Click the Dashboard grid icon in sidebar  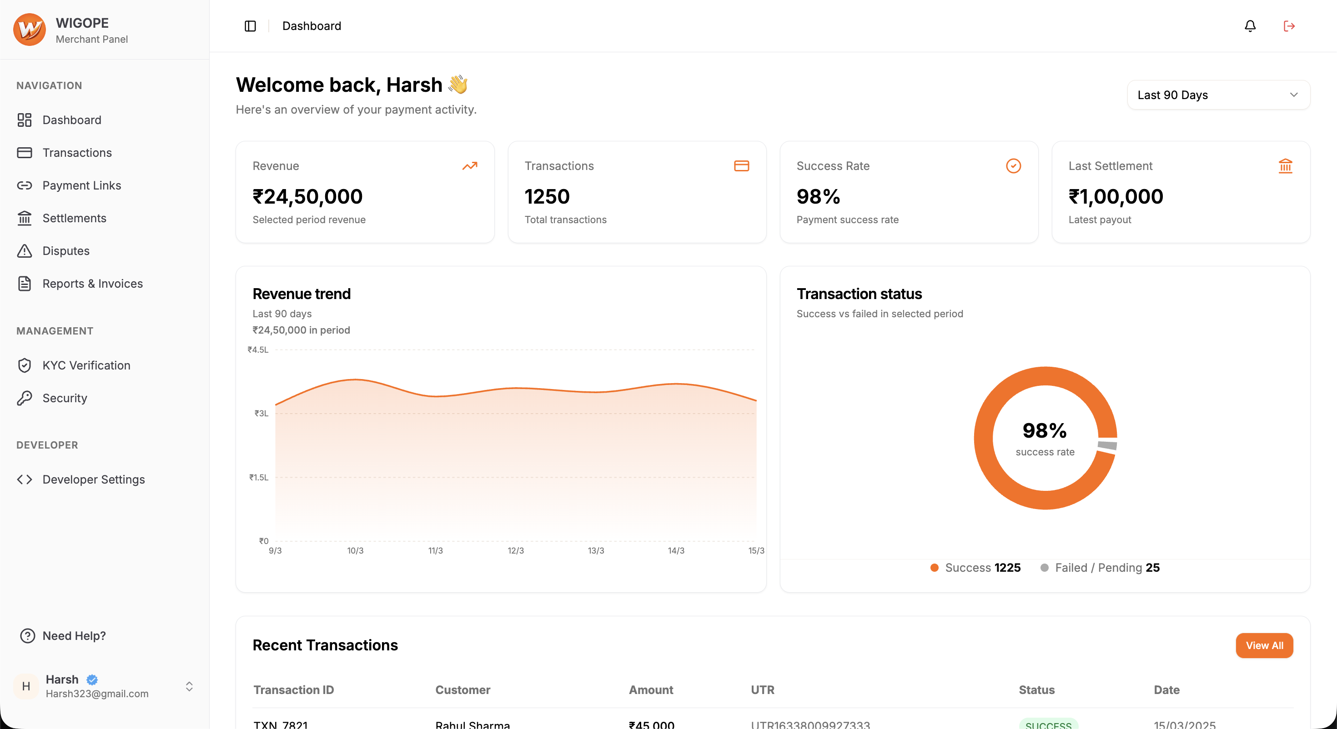click(25, 120)
